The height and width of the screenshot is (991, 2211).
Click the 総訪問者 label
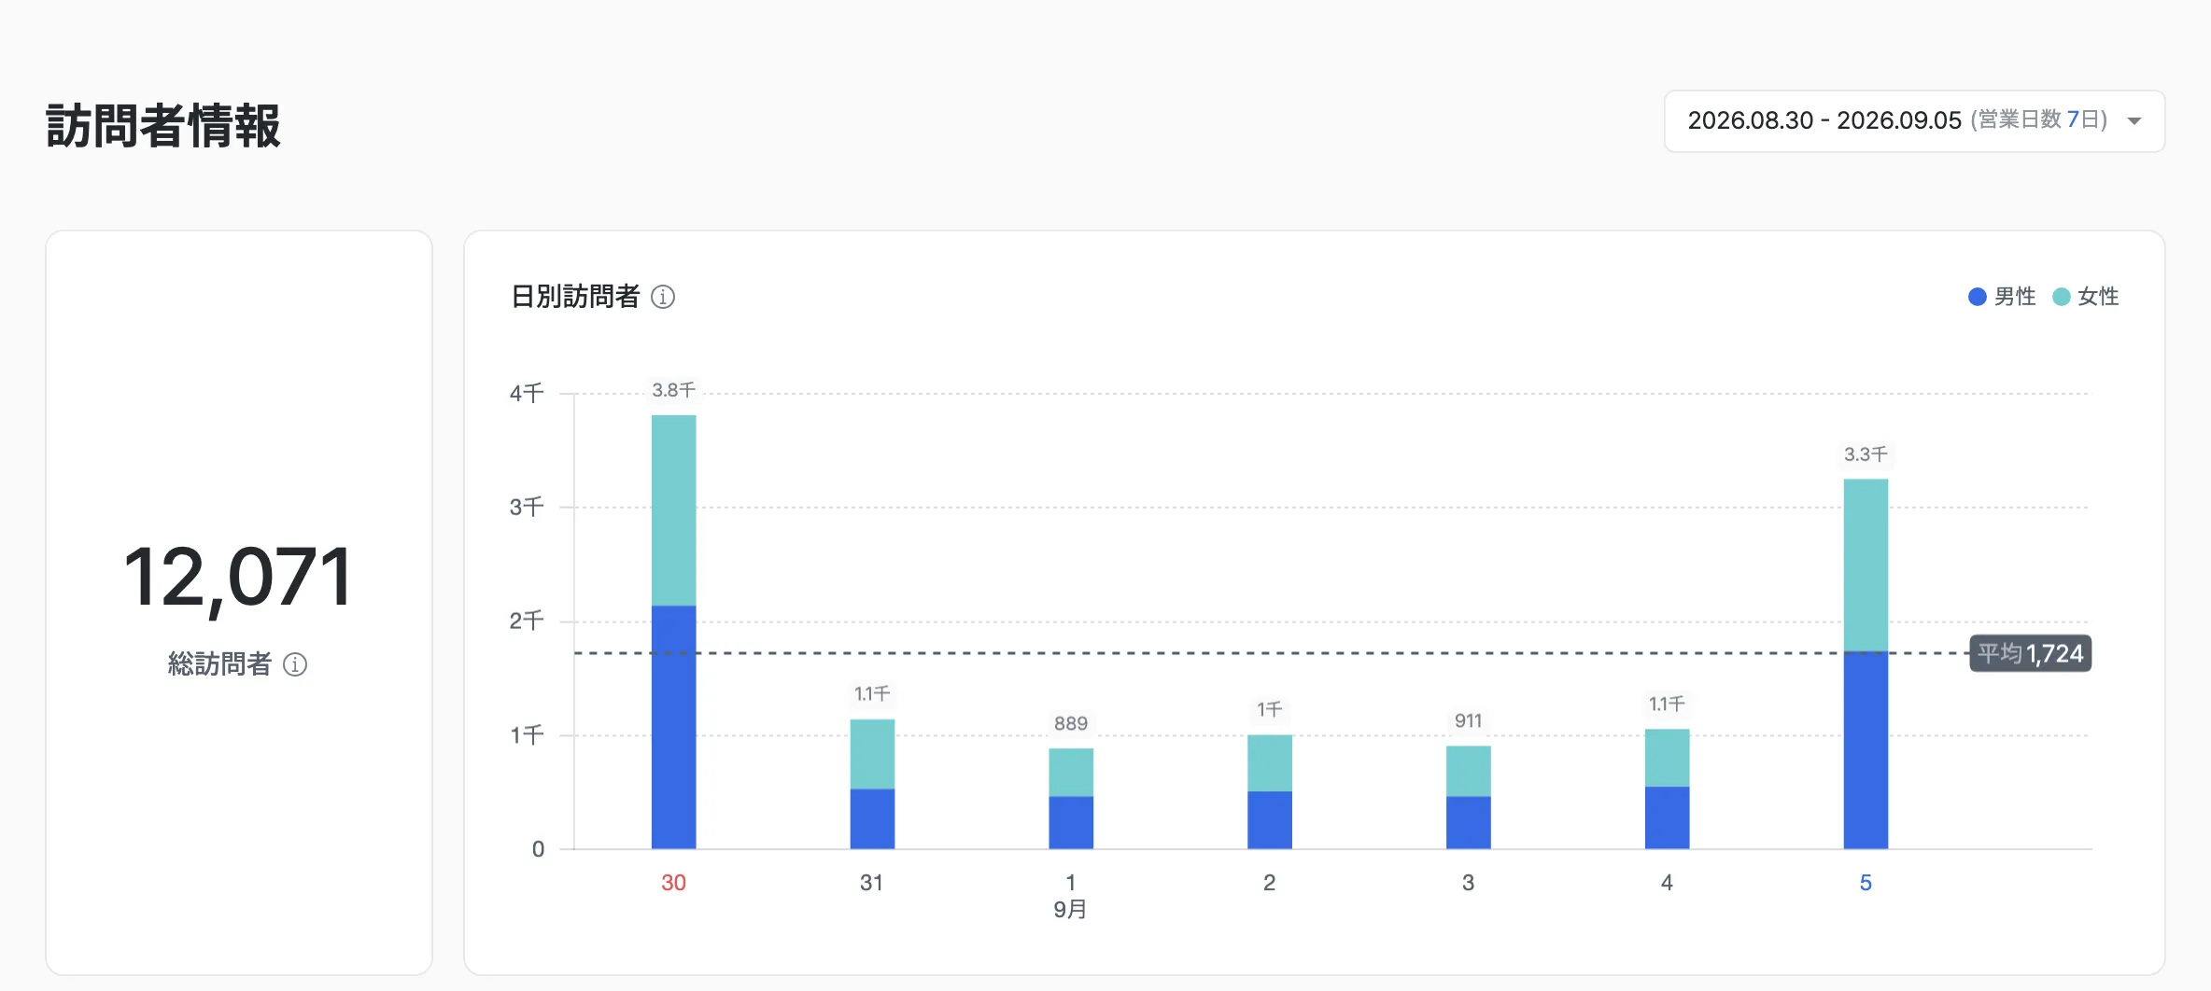[219, 664]
